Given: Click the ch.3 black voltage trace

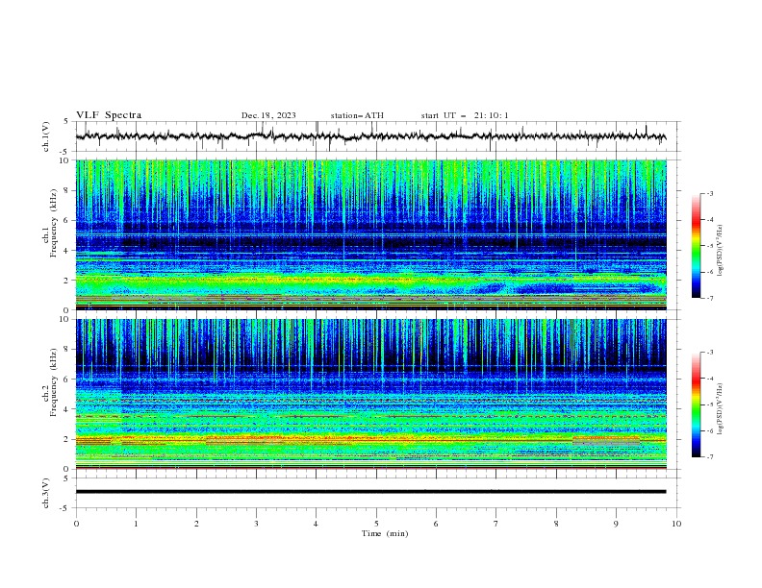Looking at the screenshot, I should (x=370, y=492).
